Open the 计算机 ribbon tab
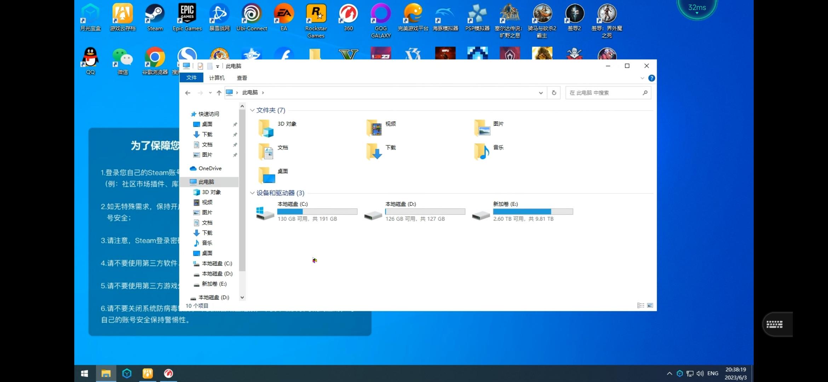The image size is (828, 382). [217, 78]
